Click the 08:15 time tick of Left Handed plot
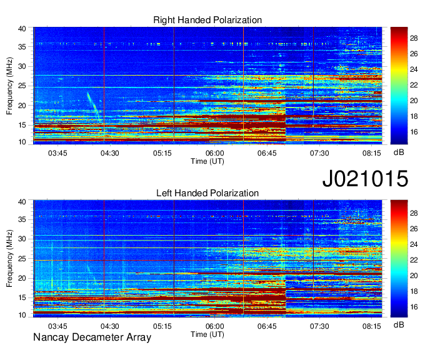 click(372, 326)
